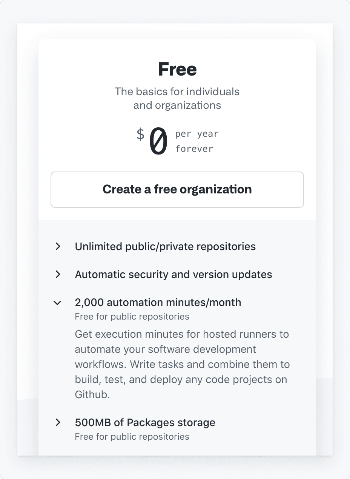The height and width of the screenshot is (479, 350).
Task: Click the downward chevron above Free for public repositories
Action: (57, 303)
